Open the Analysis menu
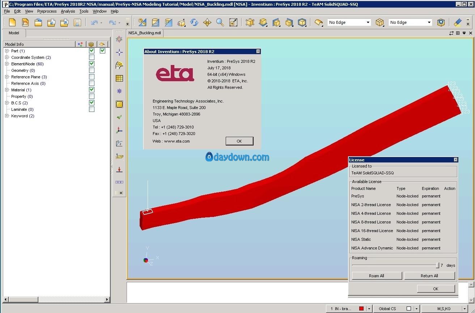 click(68, 11)
